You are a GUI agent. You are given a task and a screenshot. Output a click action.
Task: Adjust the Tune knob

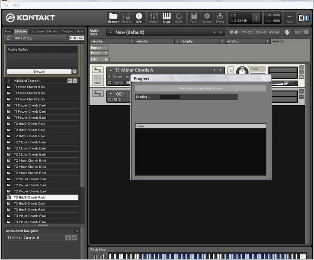242,71
